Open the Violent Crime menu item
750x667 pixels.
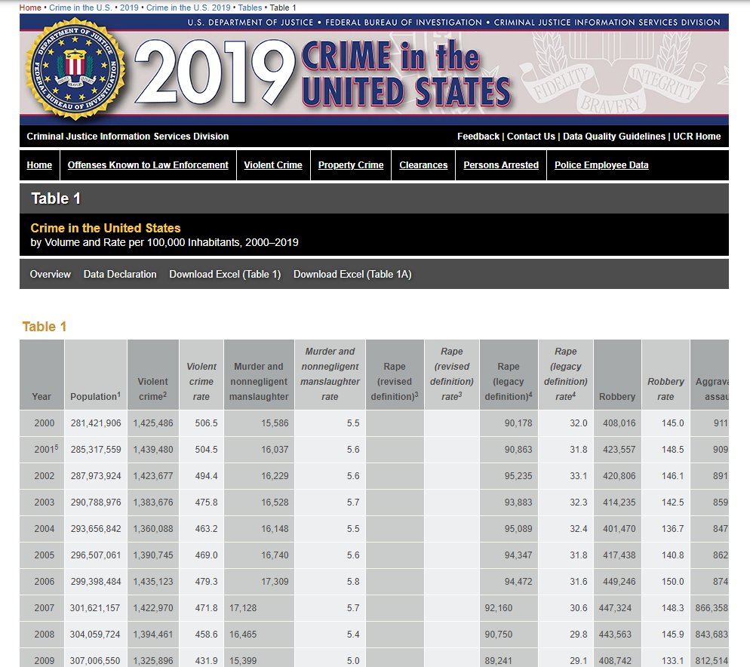tap(273, 165)
